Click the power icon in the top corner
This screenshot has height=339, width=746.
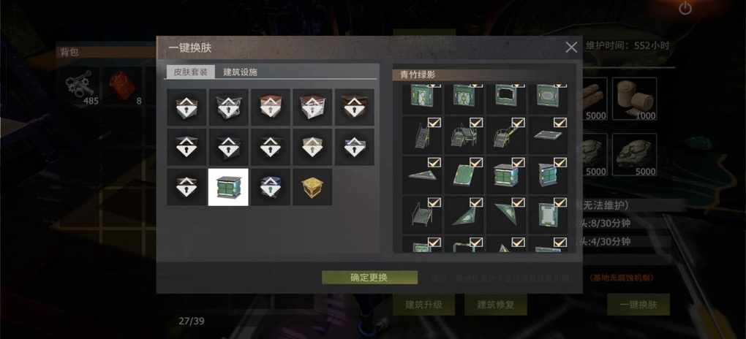685,8
